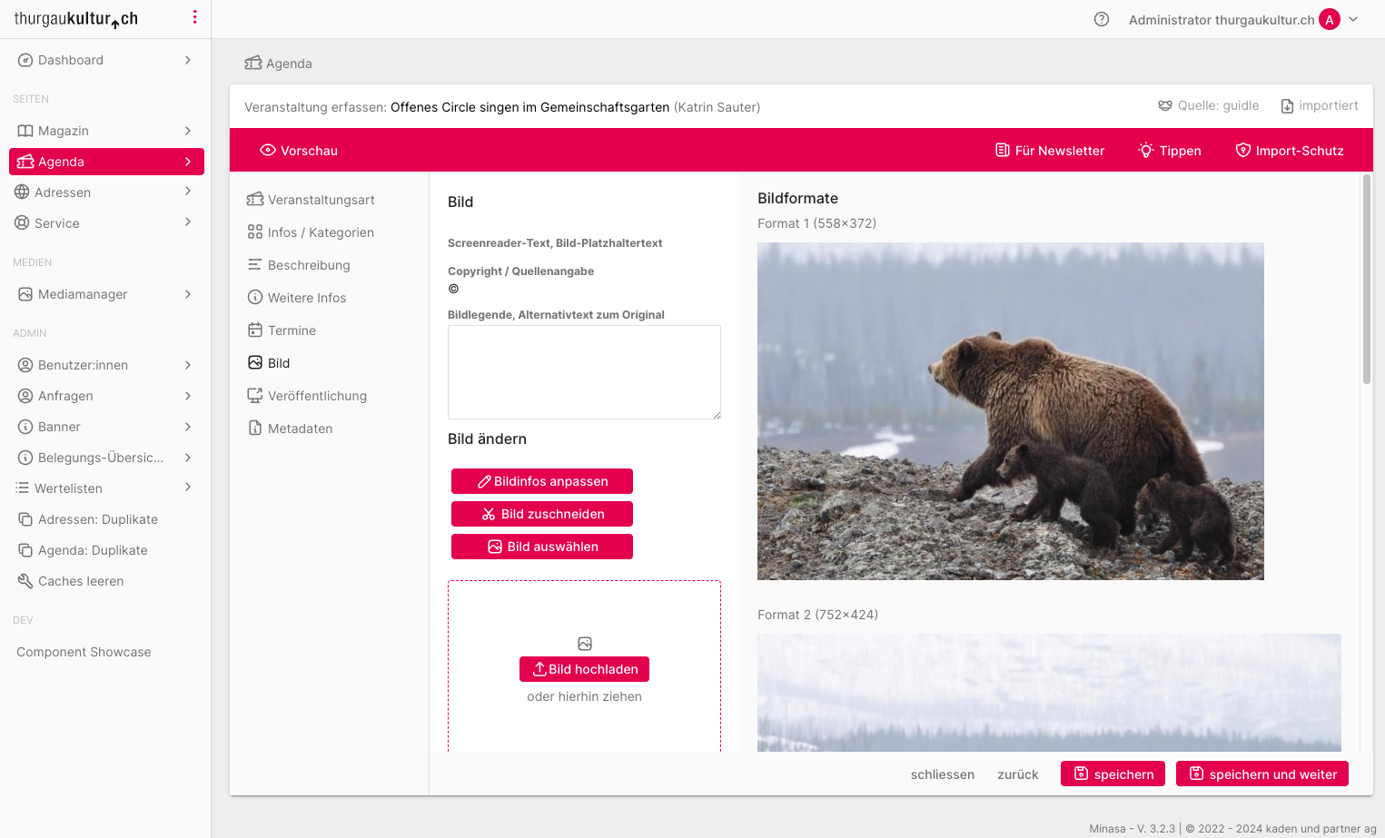Click the Anfragen user icon

tap(25, 396)
